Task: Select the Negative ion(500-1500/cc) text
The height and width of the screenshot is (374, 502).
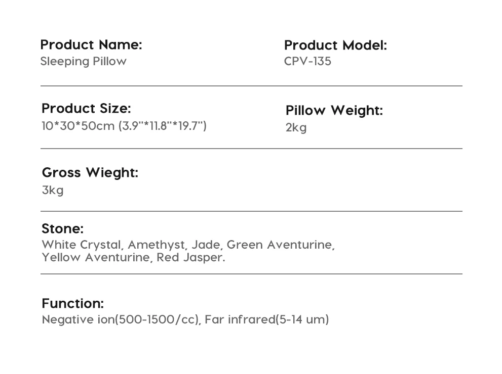Action: point(120,319)
